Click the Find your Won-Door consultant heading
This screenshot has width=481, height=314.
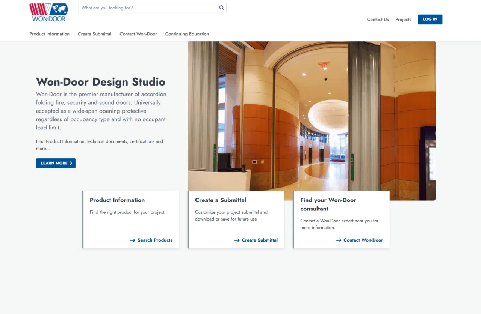point(328,204)
